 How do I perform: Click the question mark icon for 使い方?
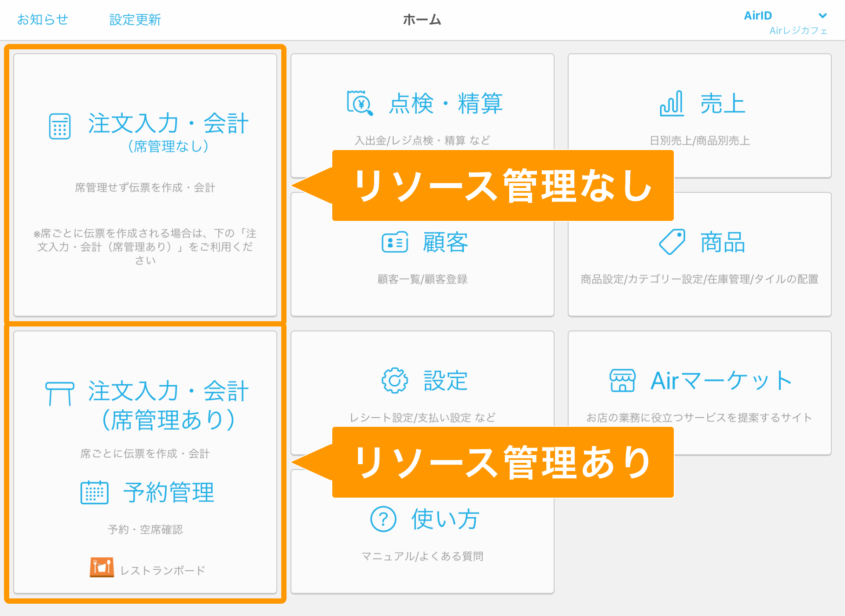(x=383, y=518)
